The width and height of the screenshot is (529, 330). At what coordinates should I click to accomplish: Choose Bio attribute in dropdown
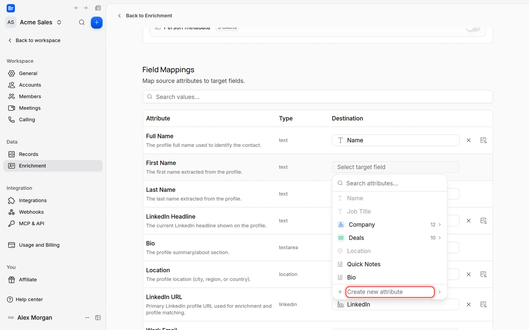[x=389, y=277]
